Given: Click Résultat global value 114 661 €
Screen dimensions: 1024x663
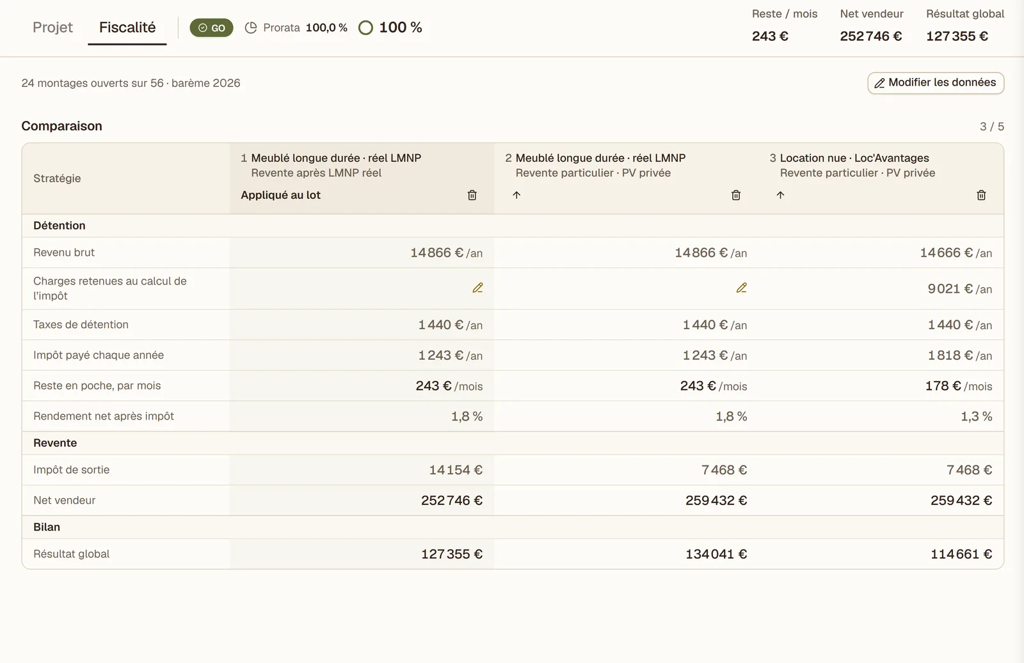Looking at the screenshot, I should pyautogui.click(x=961, y=554).
